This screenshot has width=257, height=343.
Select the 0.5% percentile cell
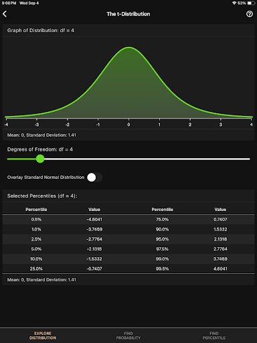pyautogui.click(x=36, y=220)
